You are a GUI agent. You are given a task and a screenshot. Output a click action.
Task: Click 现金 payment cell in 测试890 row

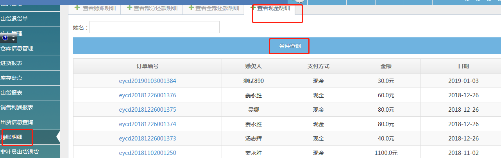(318, 81)
